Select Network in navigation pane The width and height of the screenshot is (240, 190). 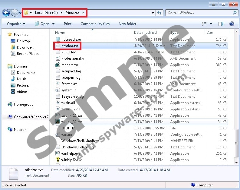pyautogui.click(x=21, y=130)
